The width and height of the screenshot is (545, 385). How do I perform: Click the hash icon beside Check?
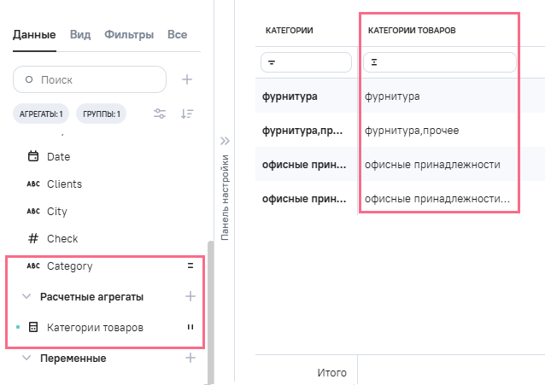34,239
